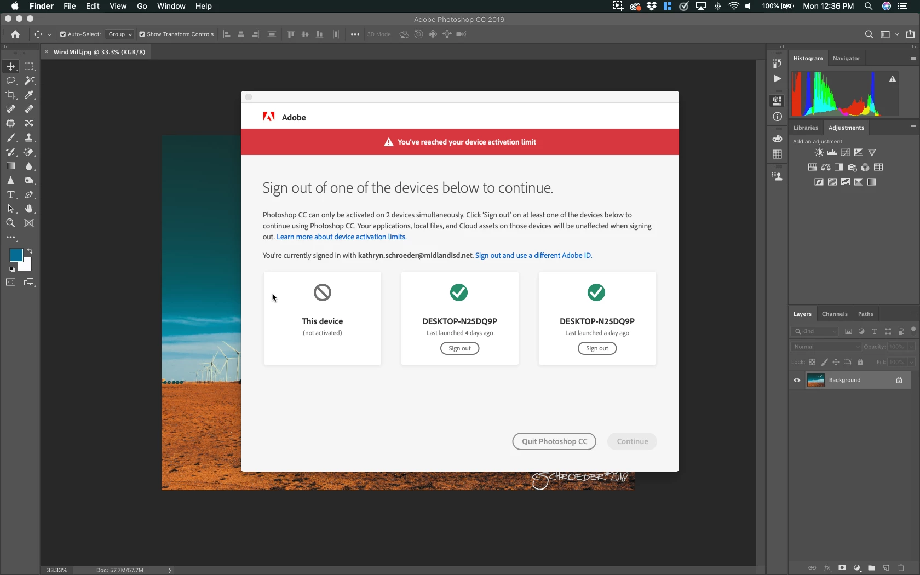Pick the Horizontal Type tool
The width and height of the screenshot is (920, 575).
(x=11, y=194)
